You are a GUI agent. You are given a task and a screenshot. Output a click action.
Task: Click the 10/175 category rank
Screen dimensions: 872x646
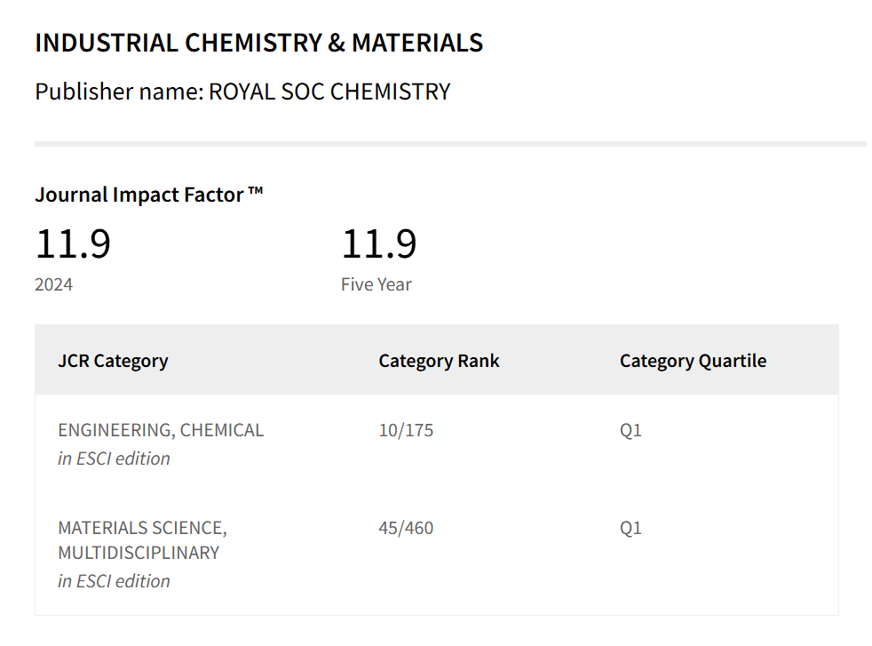[406, 430]
